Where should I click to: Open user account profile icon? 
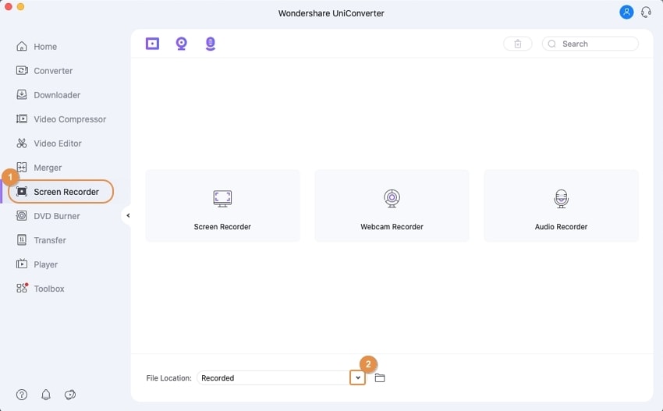click(x=626, y=12)
